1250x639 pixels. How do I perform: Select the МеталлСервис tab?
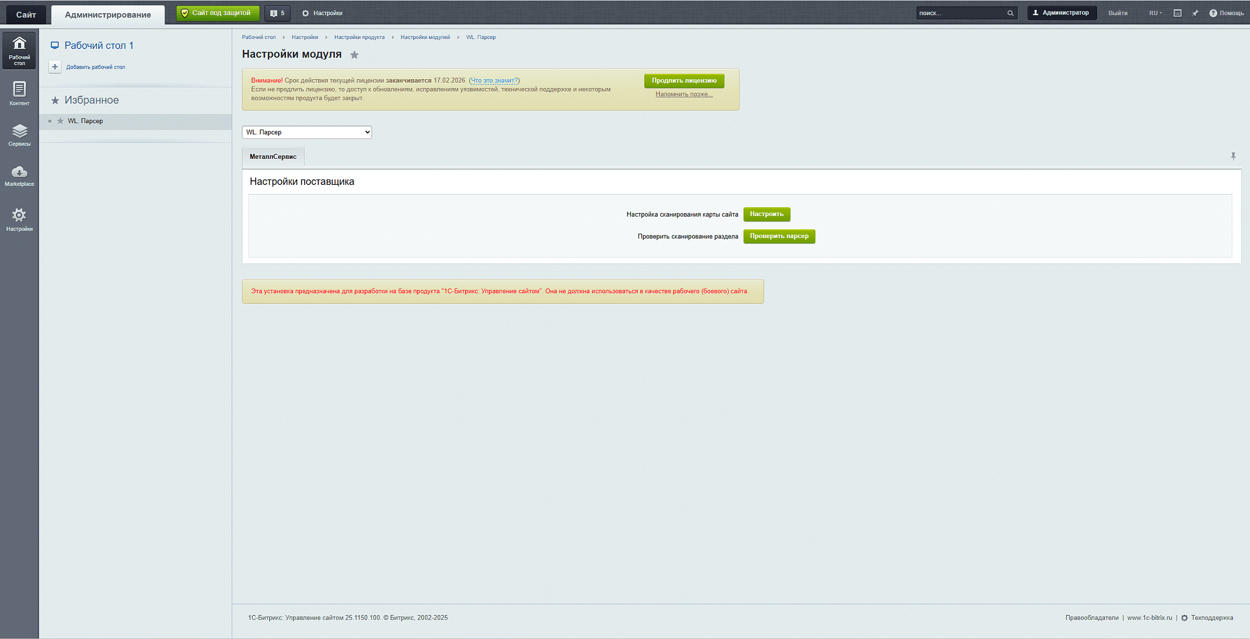click(x=273, y=157)
